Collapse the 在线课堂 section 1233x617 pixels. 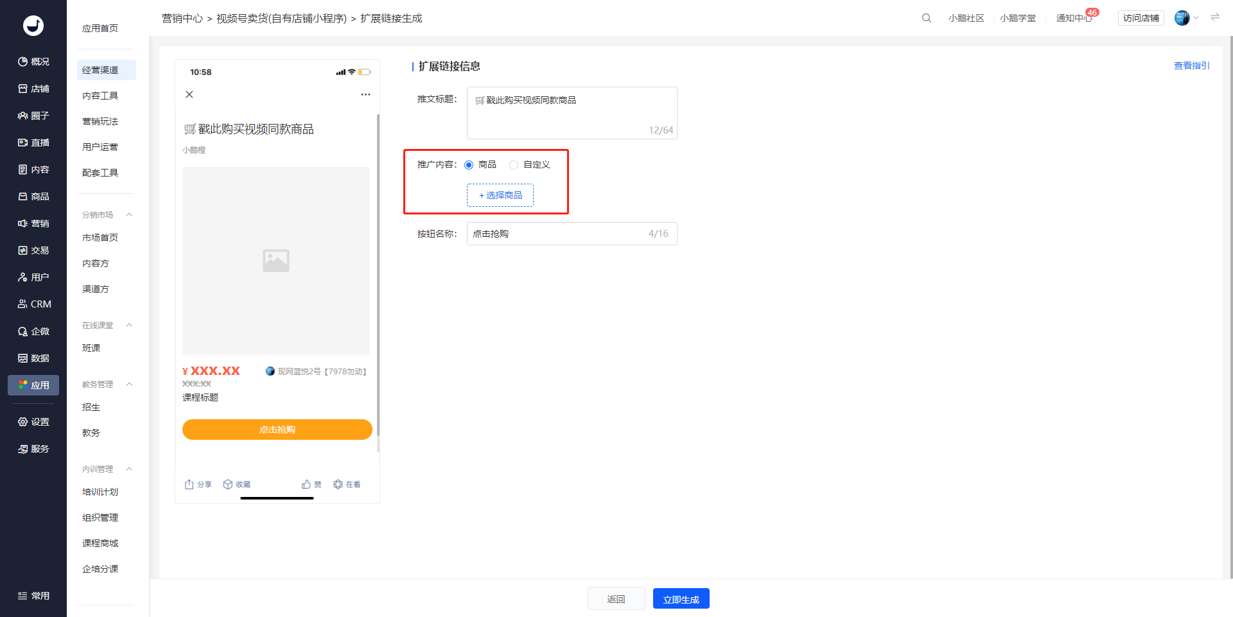click(129, 325)
